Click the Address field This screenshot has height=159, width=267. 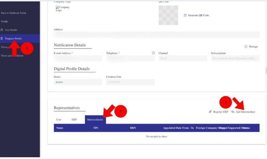[156, 35]
